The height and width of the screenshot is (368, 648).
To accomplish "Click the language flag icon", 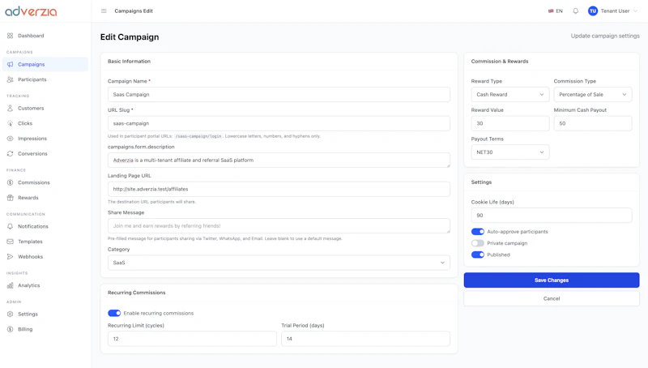I will 551,11.
